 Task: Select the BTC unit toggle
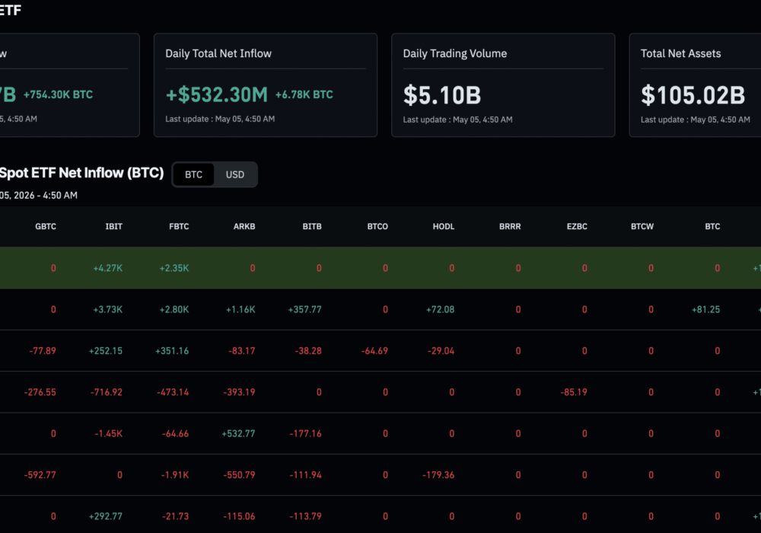pyautogui.click(x=193, y=175)
